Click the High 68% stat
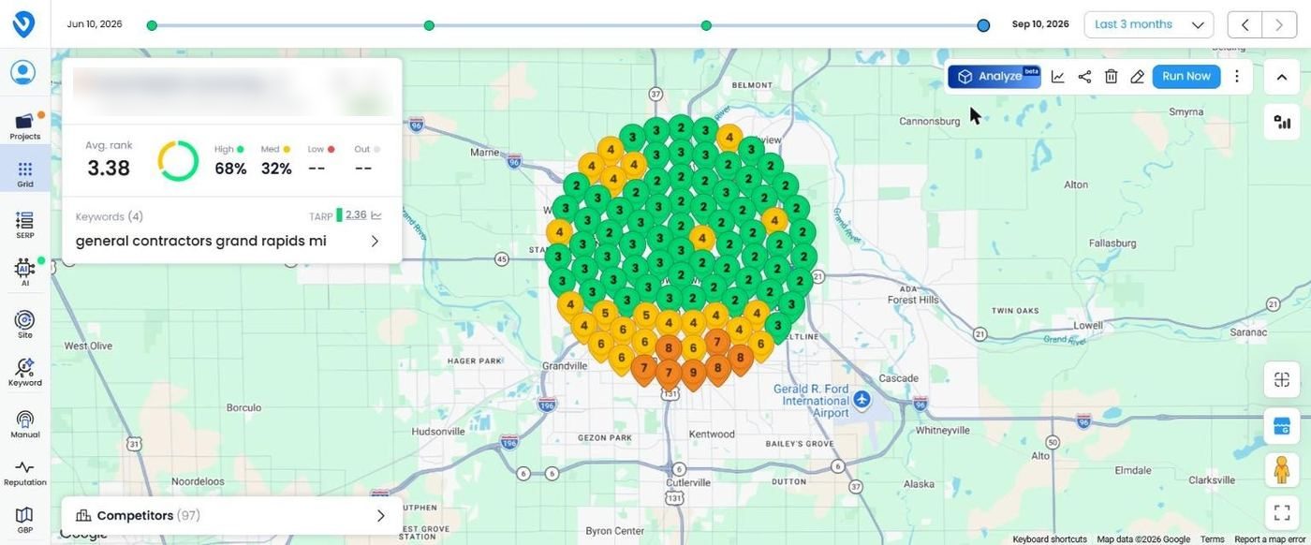 pyautogui.click(x=230, y=161)
